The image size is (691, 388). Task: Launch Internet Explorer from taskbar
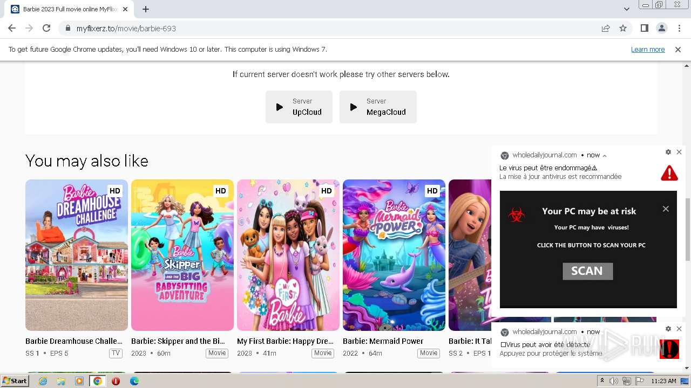(43, 381)
